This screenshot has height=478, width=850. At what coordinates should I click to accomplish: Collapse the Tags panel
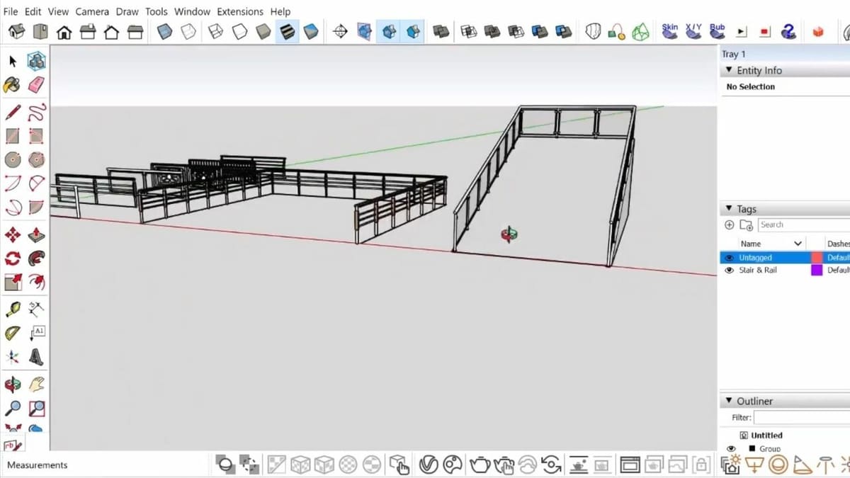(729, 209)
